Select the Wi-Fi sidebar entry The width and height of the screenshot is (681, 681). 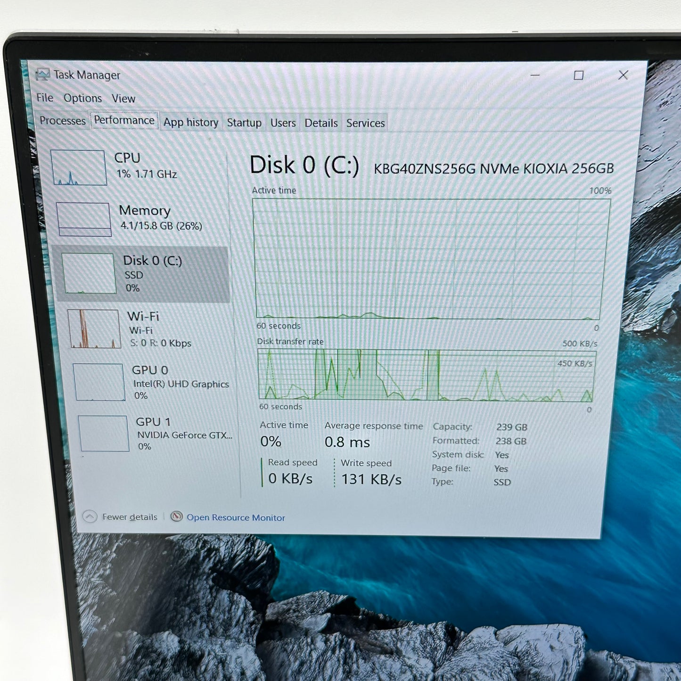[x=148, y=329]
